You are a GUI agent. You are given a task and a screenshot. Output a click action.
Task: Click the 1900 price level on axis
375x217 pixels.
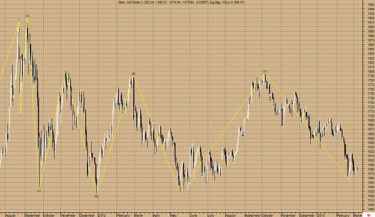[371, 27]
